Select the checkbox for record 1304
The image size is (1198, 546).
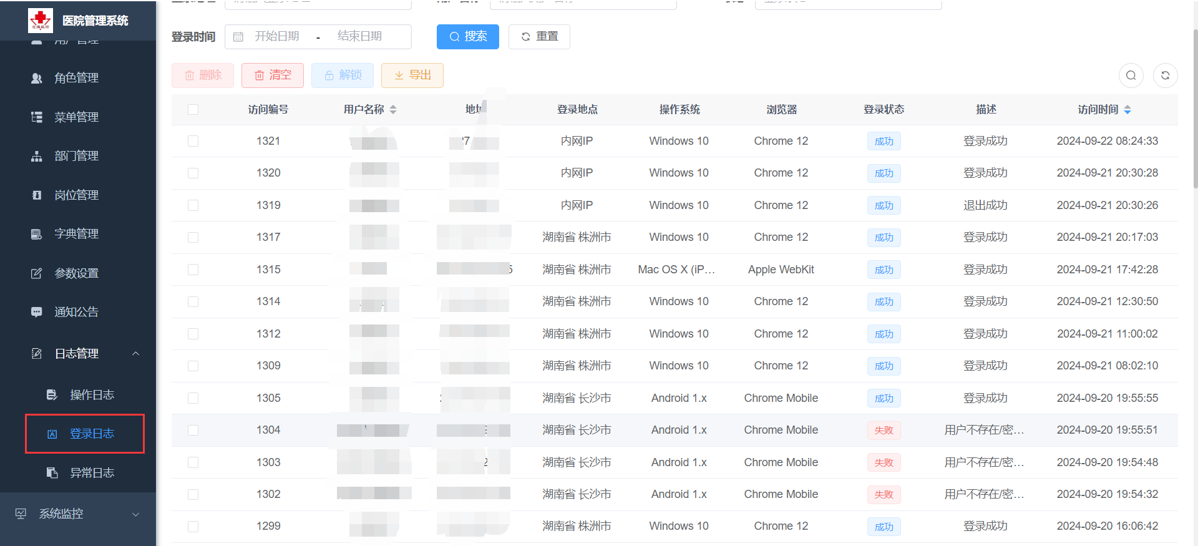coord(193,430)
